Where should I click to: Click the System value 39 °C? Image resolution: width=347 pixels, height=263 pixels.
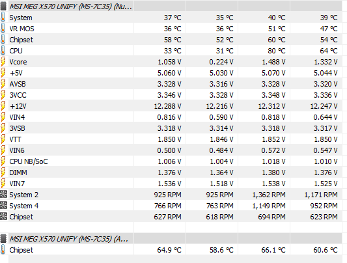click(x=328, y=18)
